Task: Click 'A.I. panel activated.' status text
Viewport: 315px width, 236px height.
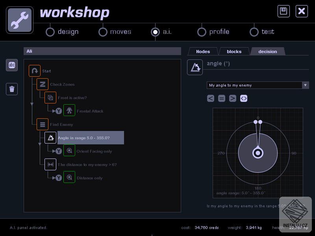Action: point(28,228)
